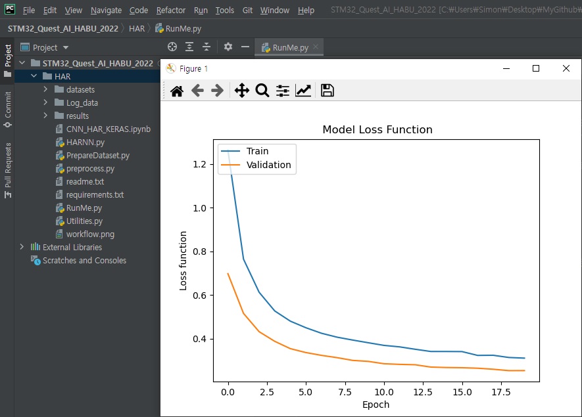Click RunMe.py breadcrumb in navigation bar

click(178, 28)
